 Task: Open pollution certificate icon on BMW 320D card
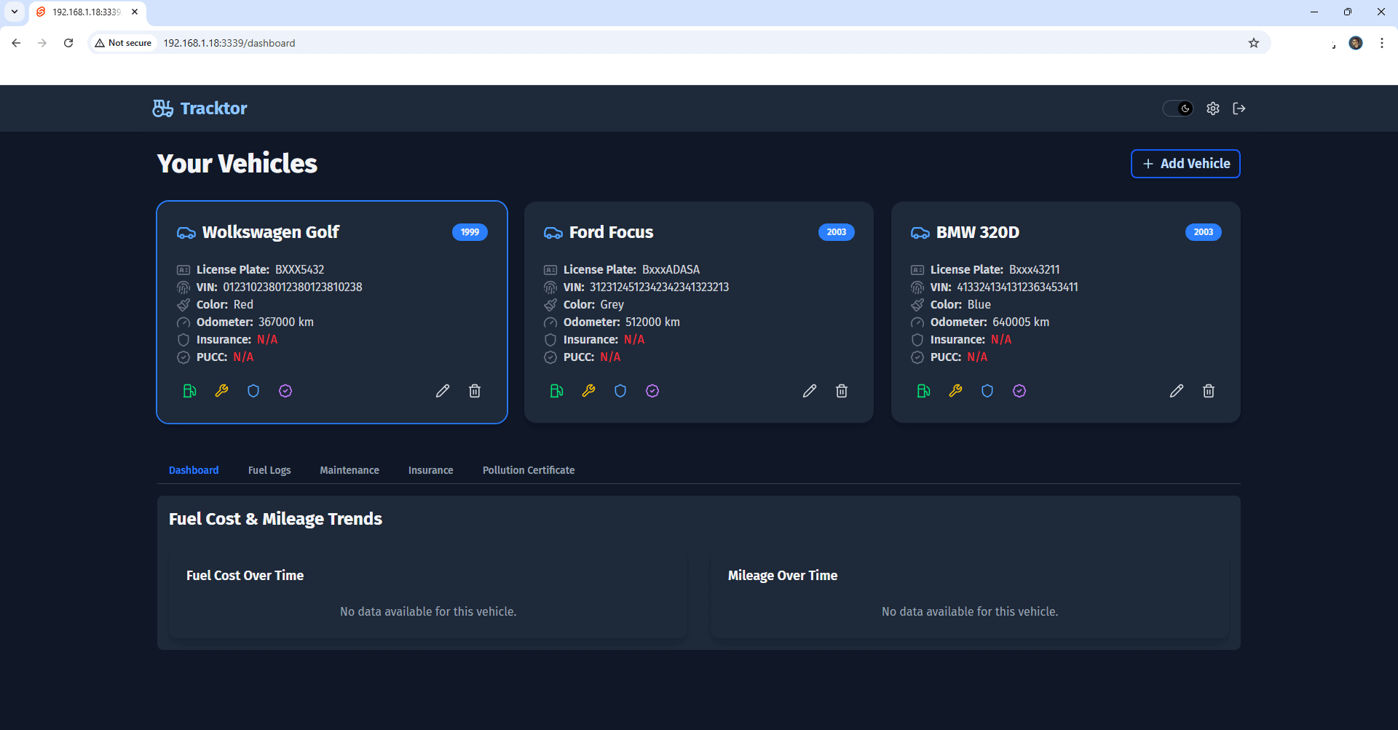pos(1019,391)
